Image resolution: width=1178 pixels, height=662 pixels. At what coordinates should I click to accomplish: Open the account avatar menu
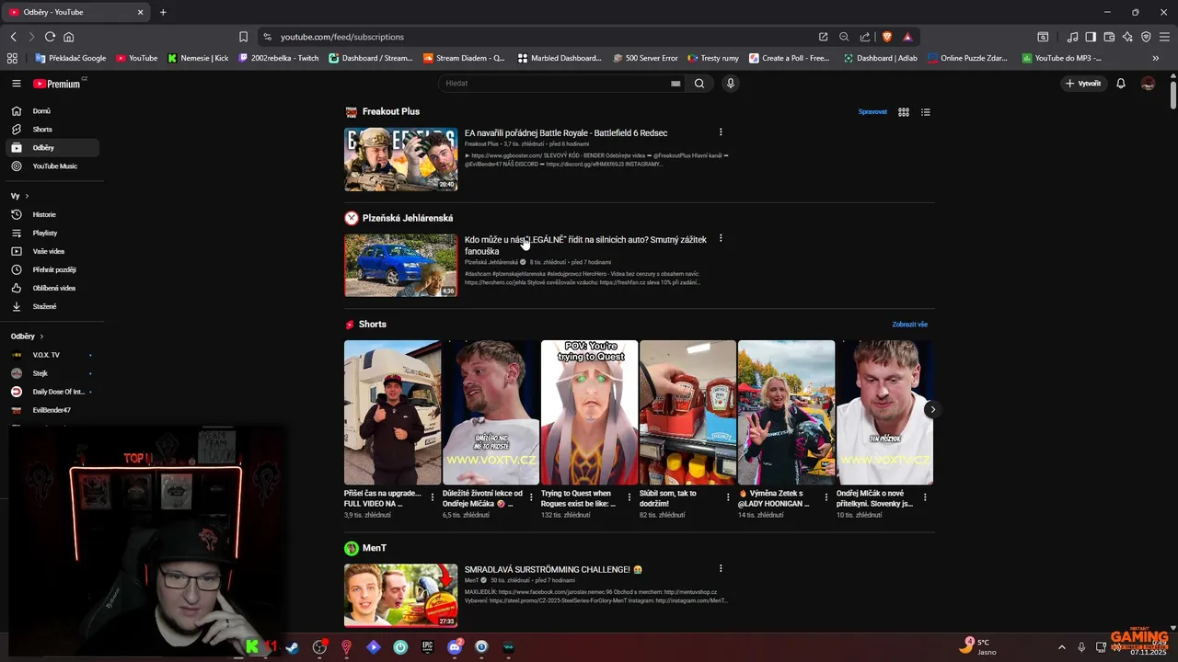tap(1148, 84)
